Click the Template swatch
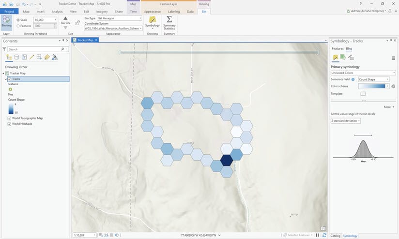Image resolution: width=399 pixels, height=239 pixels. click(363, 94)
